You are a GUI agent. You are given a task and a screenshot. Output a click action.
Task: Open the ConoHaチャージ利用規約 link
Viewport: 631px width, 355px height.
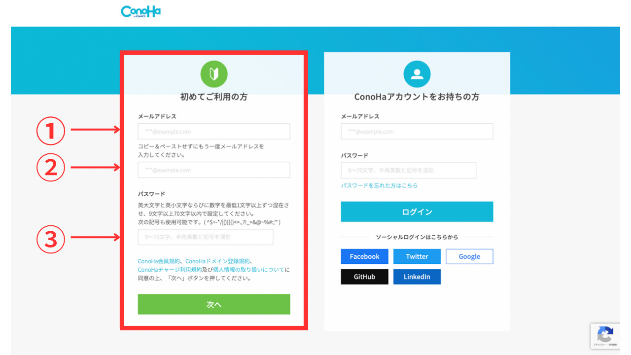coord(170,270)
